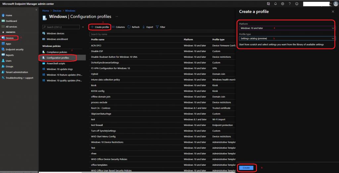339x173 pixels.
Task: Open Apps in the sidebar
Action: point(8,44)
